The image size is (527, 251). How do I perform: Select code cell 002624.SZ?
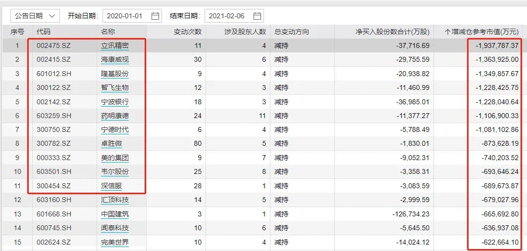click(x=53, y=242)
